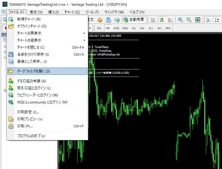Click the new chart icon beside 新規チャート
The width and height of the screenshot is (222, 169).
(11, 19)
